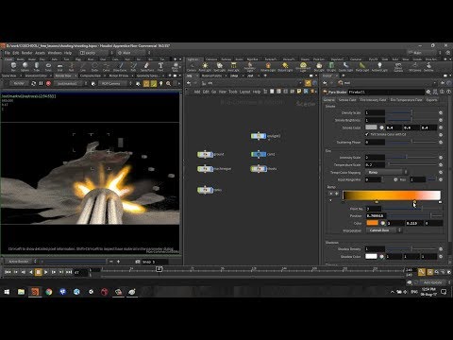The width and height of the screenshot is (453, 340).
Task: Open the ROP Camera dropdown
Action: [x=115, y=83]
